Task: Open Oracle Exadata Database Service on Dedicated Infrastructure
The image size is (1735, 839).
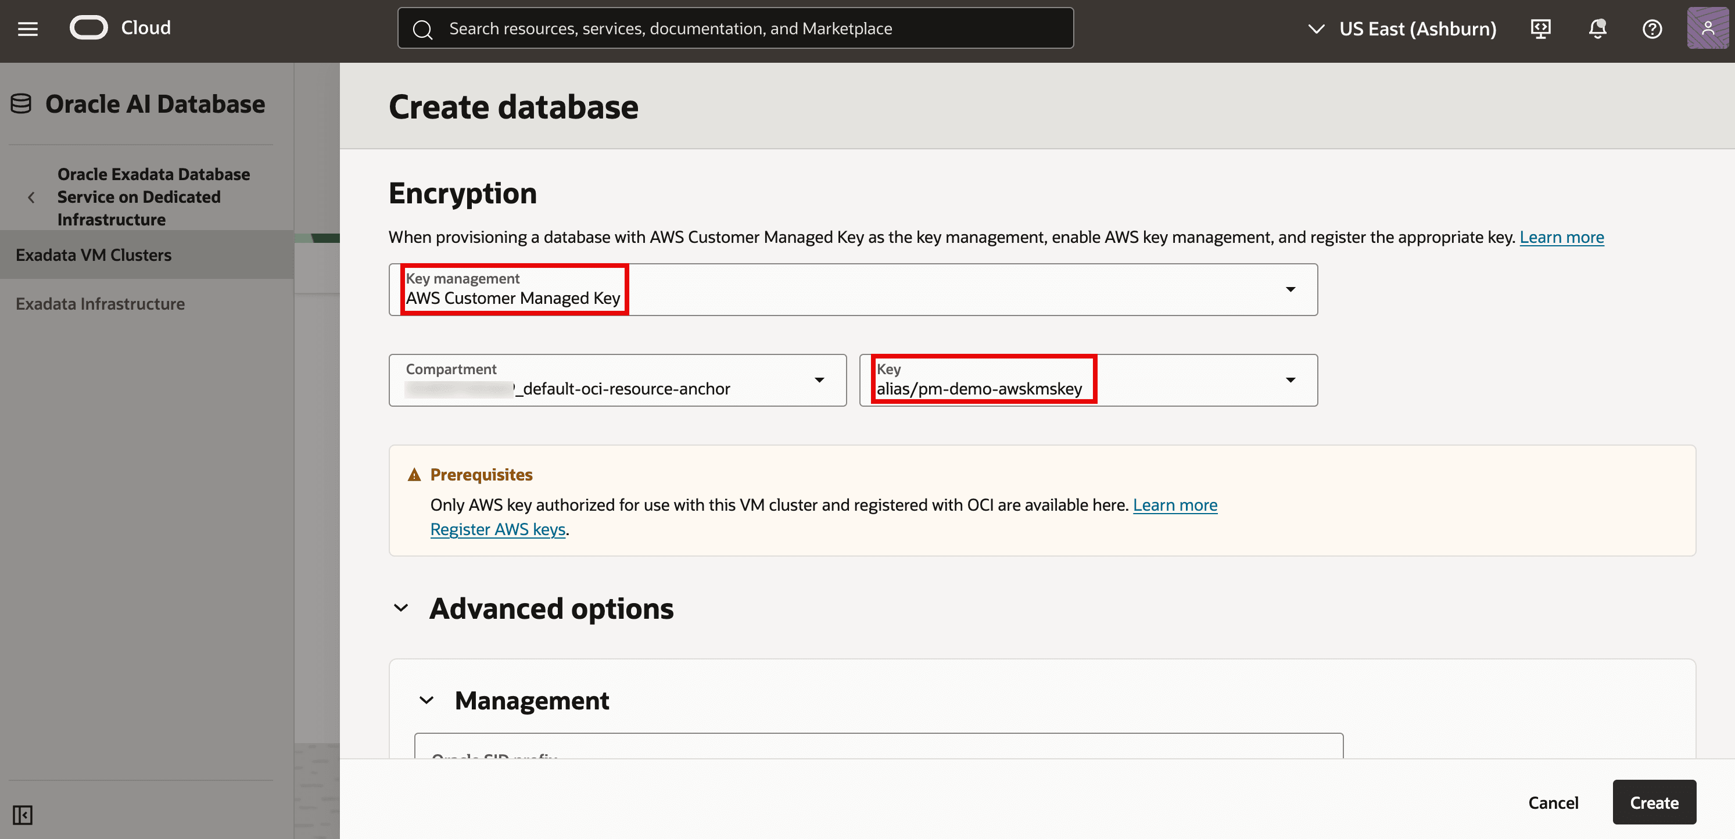Action: coord(153,196)
